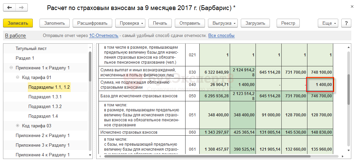The image size is (356, 161).
Task: Click cell 148 830,00 in row 060
Action: click(320, 132)
